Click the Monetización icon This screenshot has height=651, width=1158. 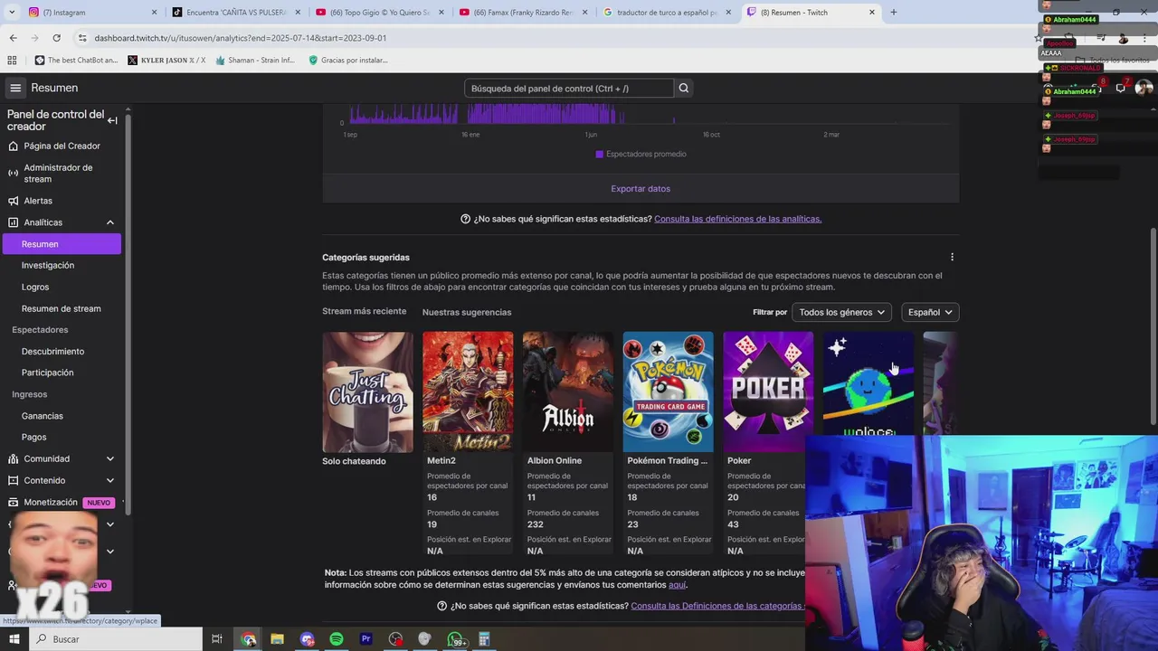[13, 502]
